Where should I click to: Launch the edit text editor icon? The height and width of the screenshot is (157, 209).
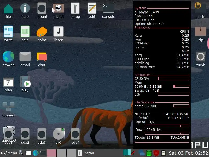click(x=92, y=8)
